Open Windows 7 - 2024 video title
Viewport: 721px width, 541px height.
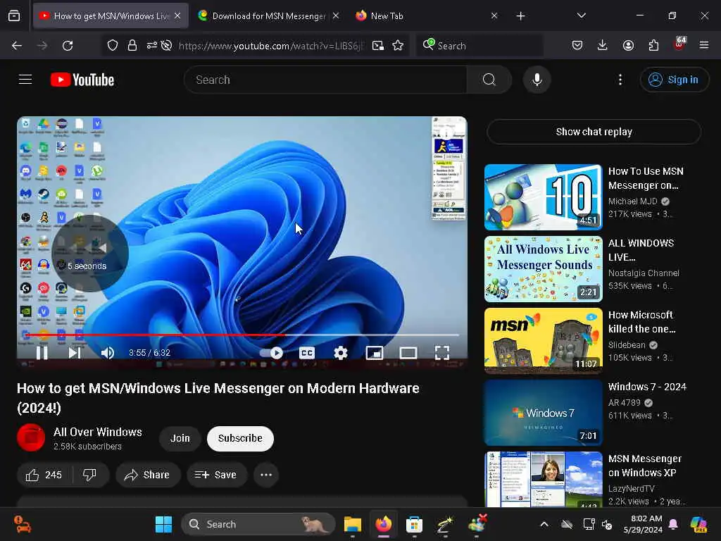(647, 387)
